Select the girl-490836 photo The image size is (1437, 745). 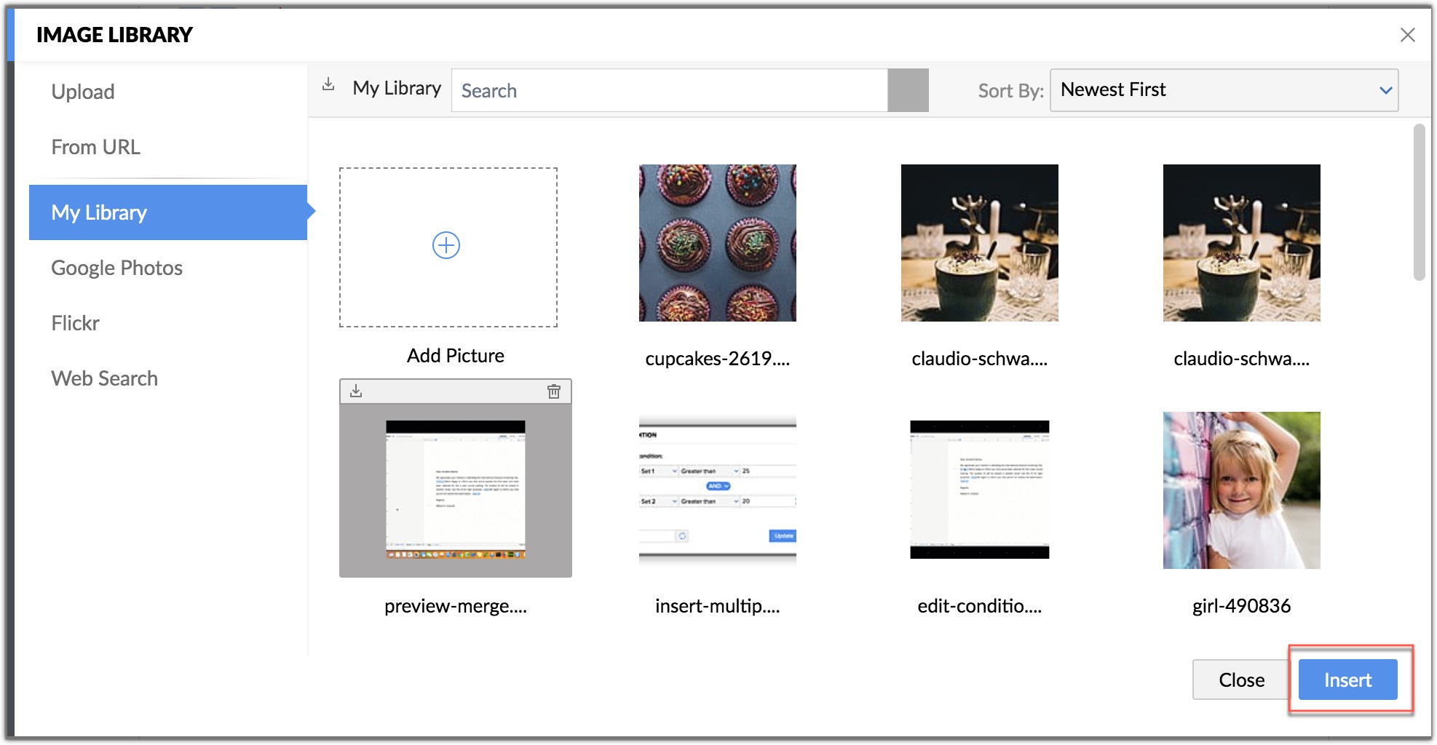(x=1241, y=490)
